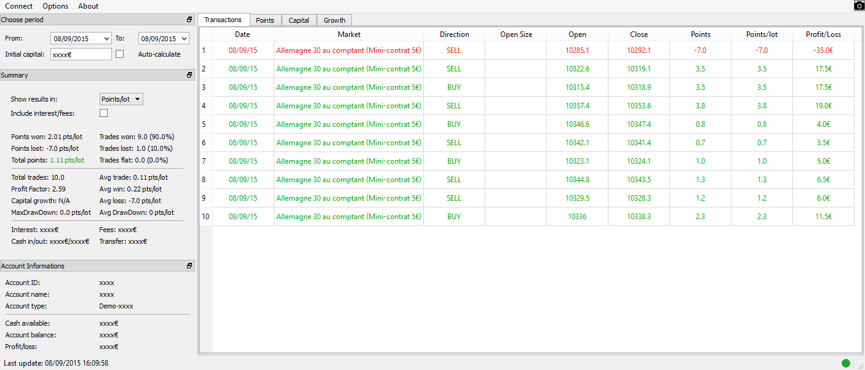Click the 10346.6 open price cell

(577, 124)
